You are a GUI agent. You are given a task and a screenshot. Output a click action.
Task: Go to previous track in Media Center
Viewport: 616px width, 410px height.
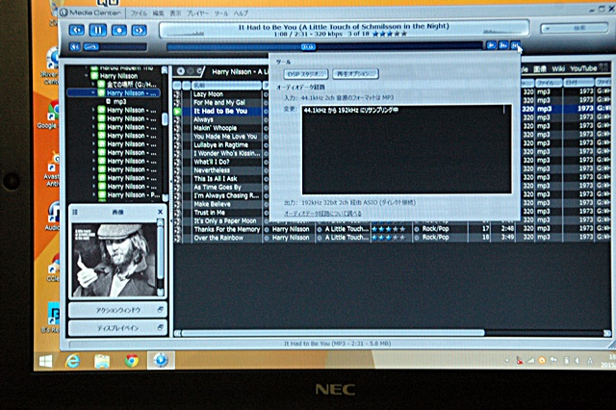[x=77, y=30]
